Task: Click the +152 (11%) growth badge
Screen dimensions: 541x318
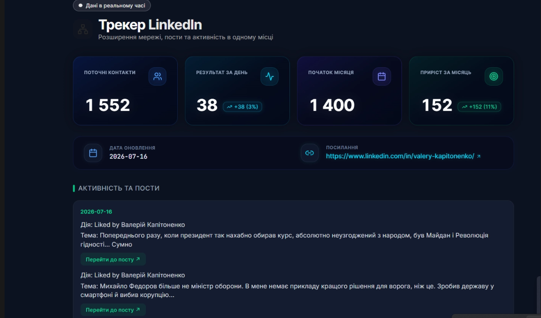Action: pyautogui.click(x=479, y=107)
